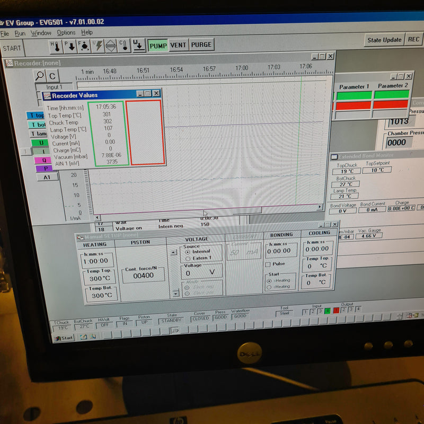Click the Cooling time 0:00:00 field

(x=317, y=249)
